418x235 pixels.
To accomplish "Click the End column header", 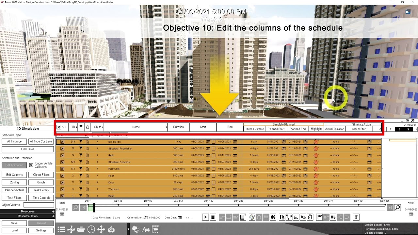I will coord(230,127).
